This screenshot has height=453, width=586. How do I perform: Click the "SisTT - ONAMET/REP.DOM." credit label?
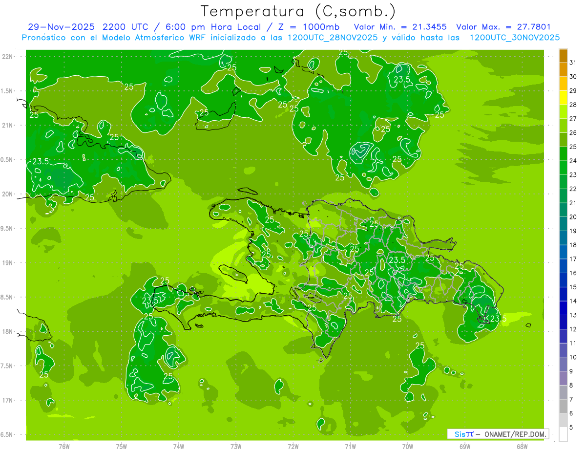pyautogui.click(x=498, y=434)
